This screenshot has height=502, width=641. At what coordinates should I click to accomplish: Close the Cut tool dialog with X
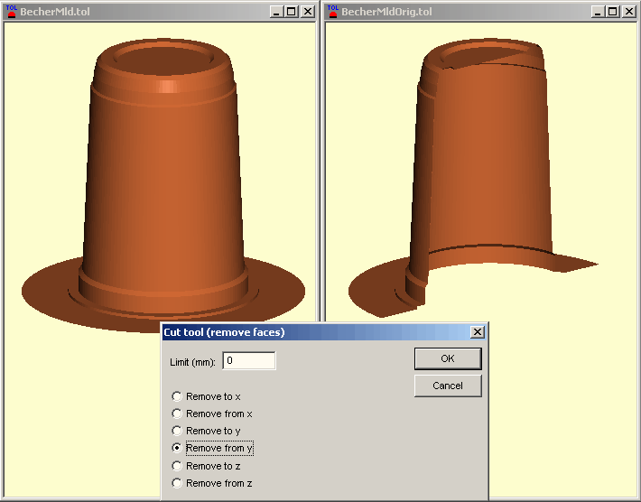477,332
